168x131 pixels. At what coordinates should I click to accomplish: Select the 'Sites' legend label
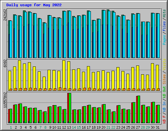(x=164, y=79)
